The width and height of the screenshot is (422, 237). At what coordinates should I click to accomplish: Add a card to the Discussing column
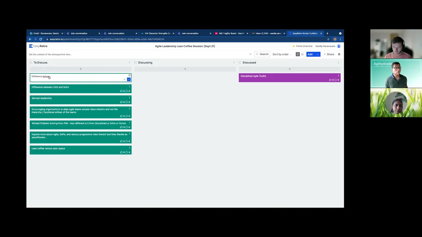pyautogui.click(x=185, y=69)
